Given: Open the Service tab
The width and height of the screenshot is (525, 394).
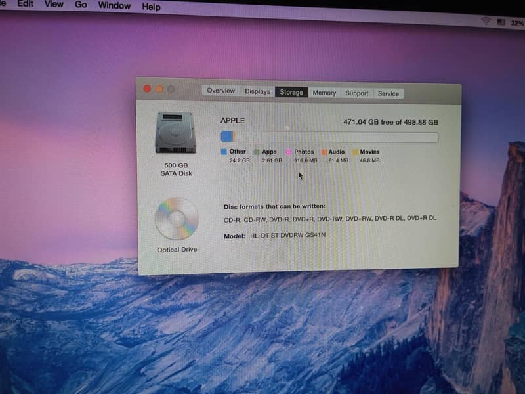Looking at the screenshot, I should [x=388, y=93].
